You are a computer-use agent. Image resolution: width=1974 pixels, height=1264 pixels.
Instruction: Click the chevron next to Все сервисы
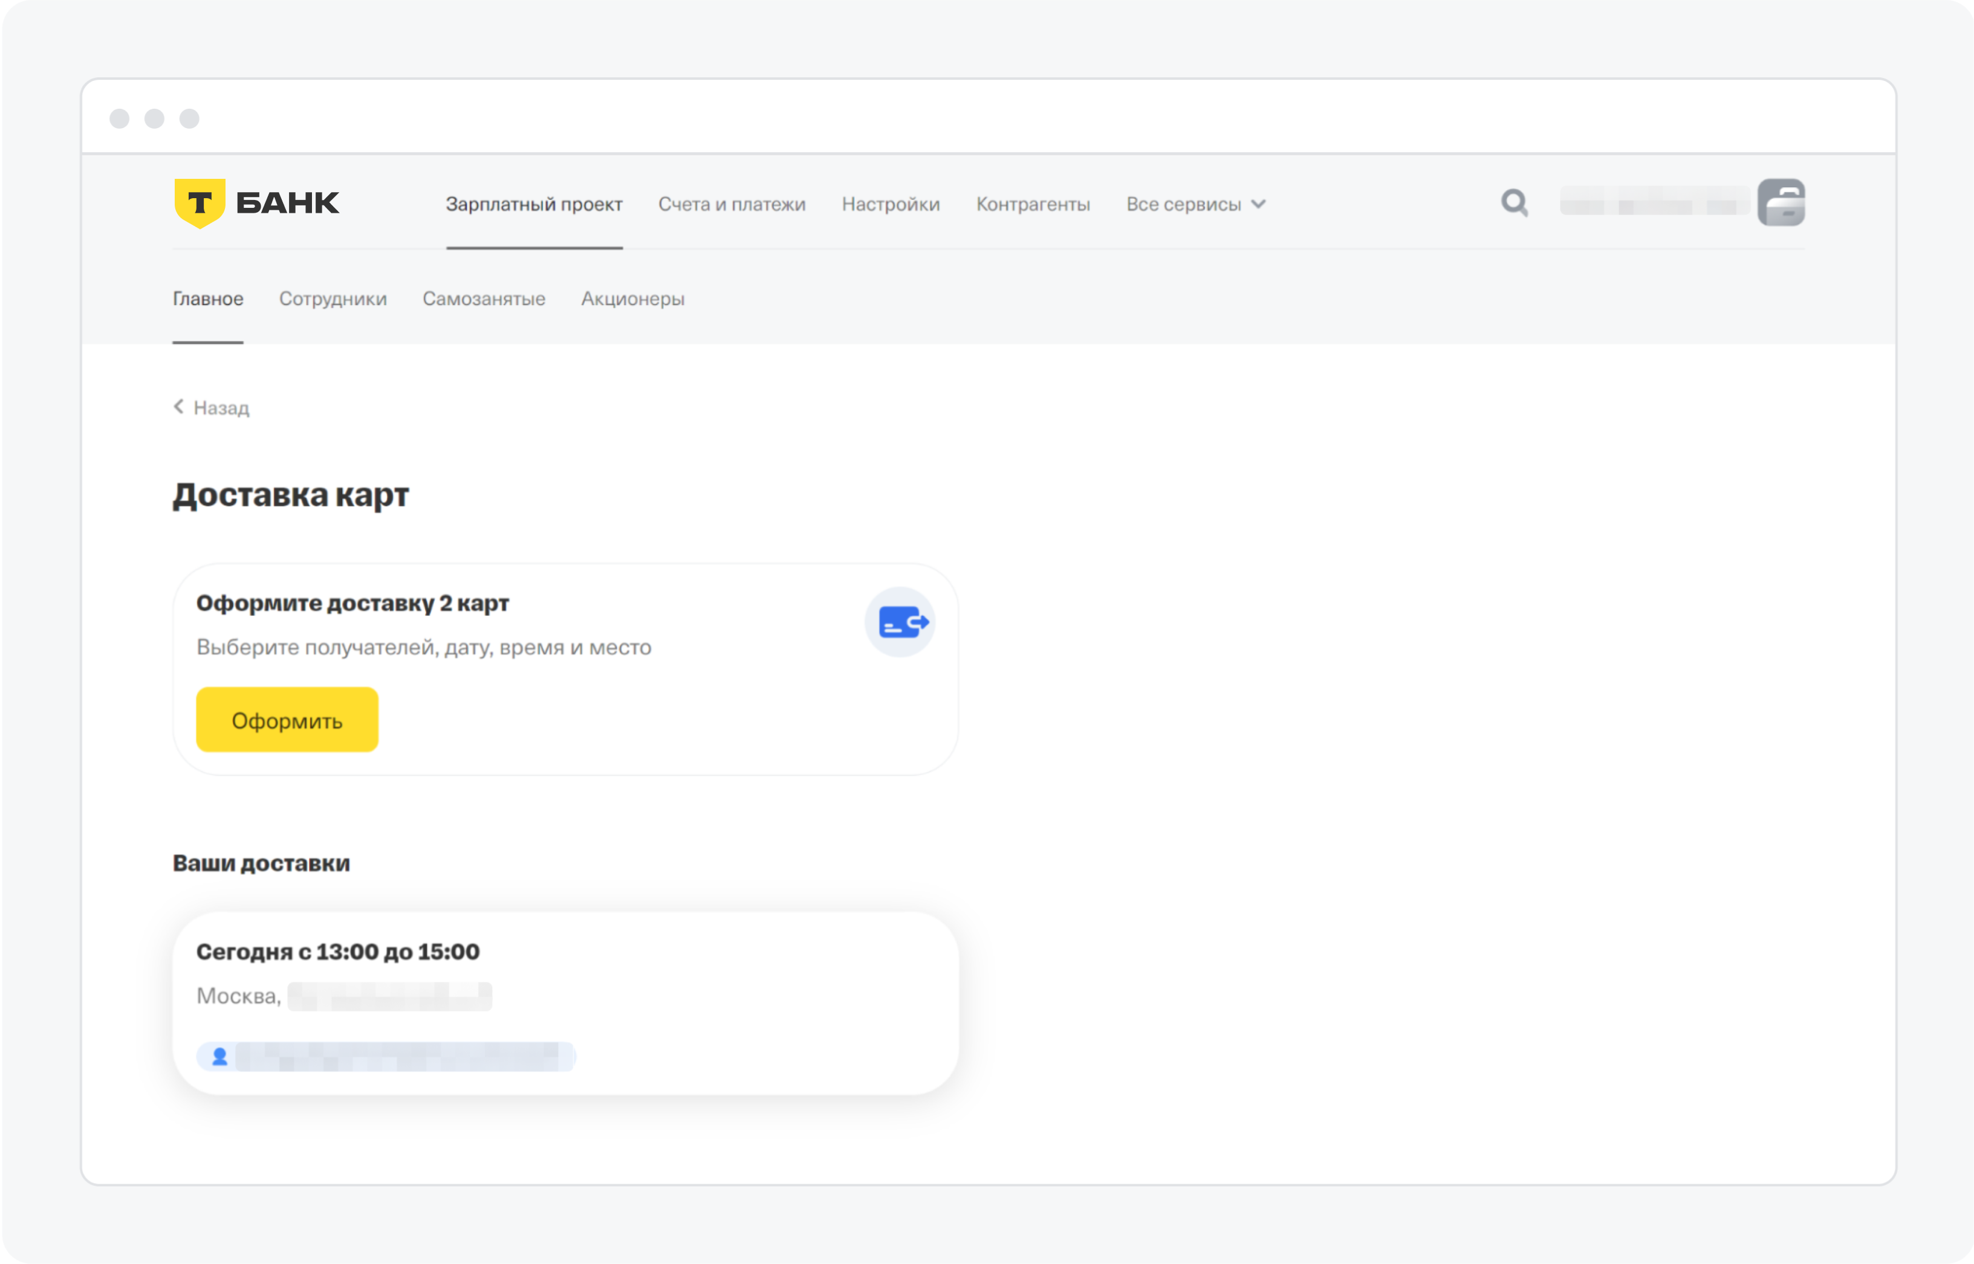coord(1258,204)
